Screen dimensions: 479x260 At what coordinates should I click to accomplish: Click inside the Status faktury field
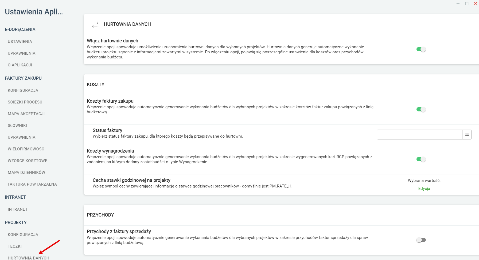point(420,135)
